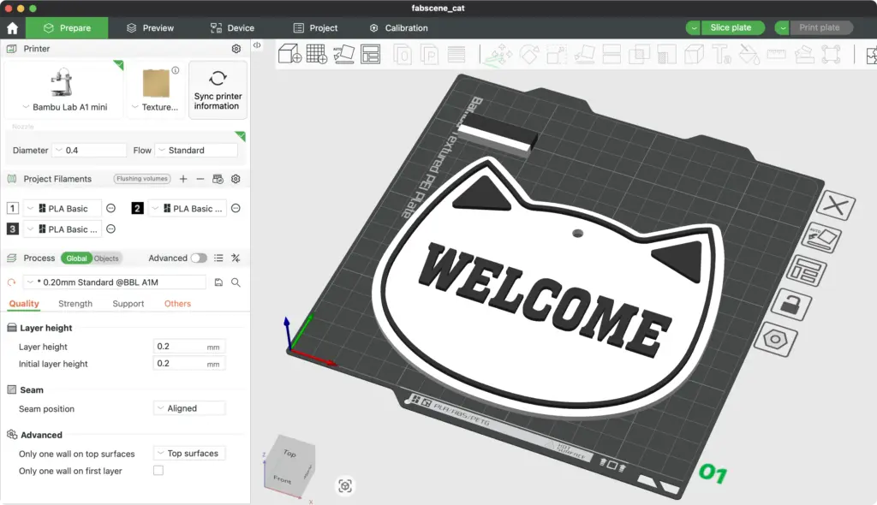Screen dimensions: 877x505
Task: Select the Strength settings tab
Action: 75,304
